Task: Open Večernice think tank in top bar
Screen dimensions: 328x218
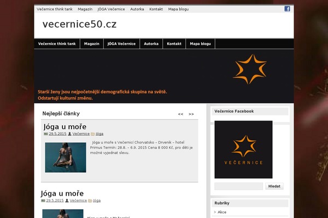Action: click(55, 9)
